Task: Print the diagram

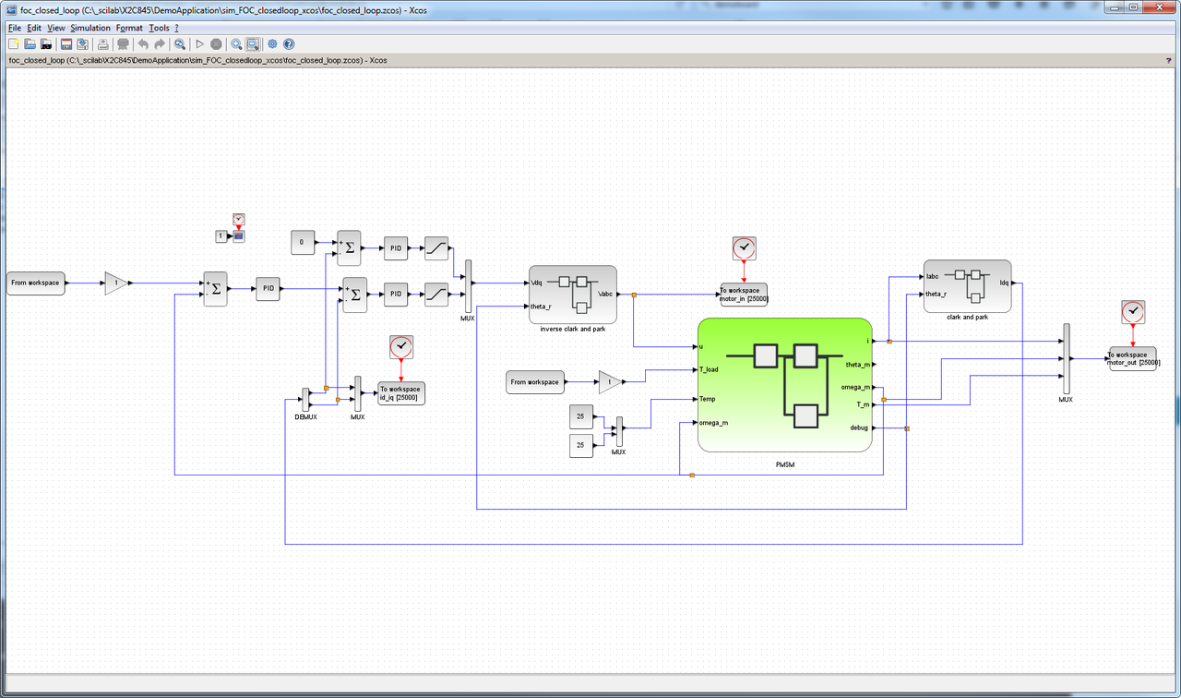Action: (x=102, y=43)
